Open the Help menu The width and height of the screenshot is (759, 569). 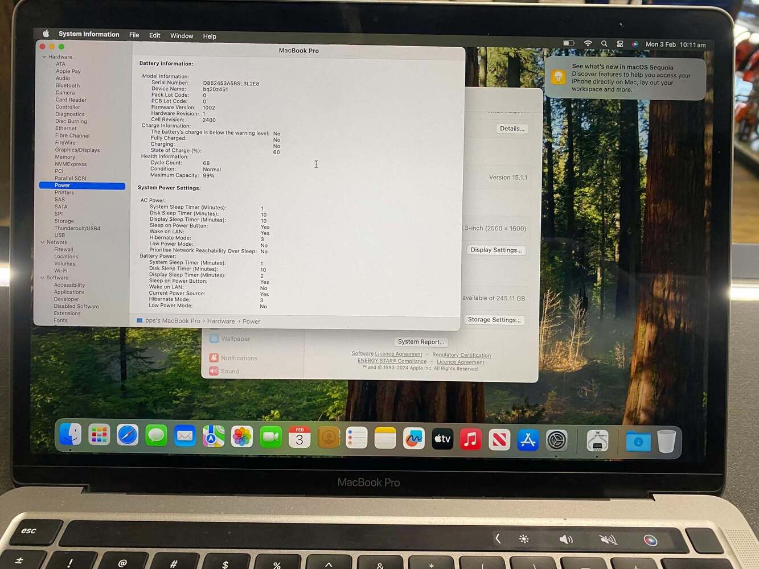(x=210, y=36)
